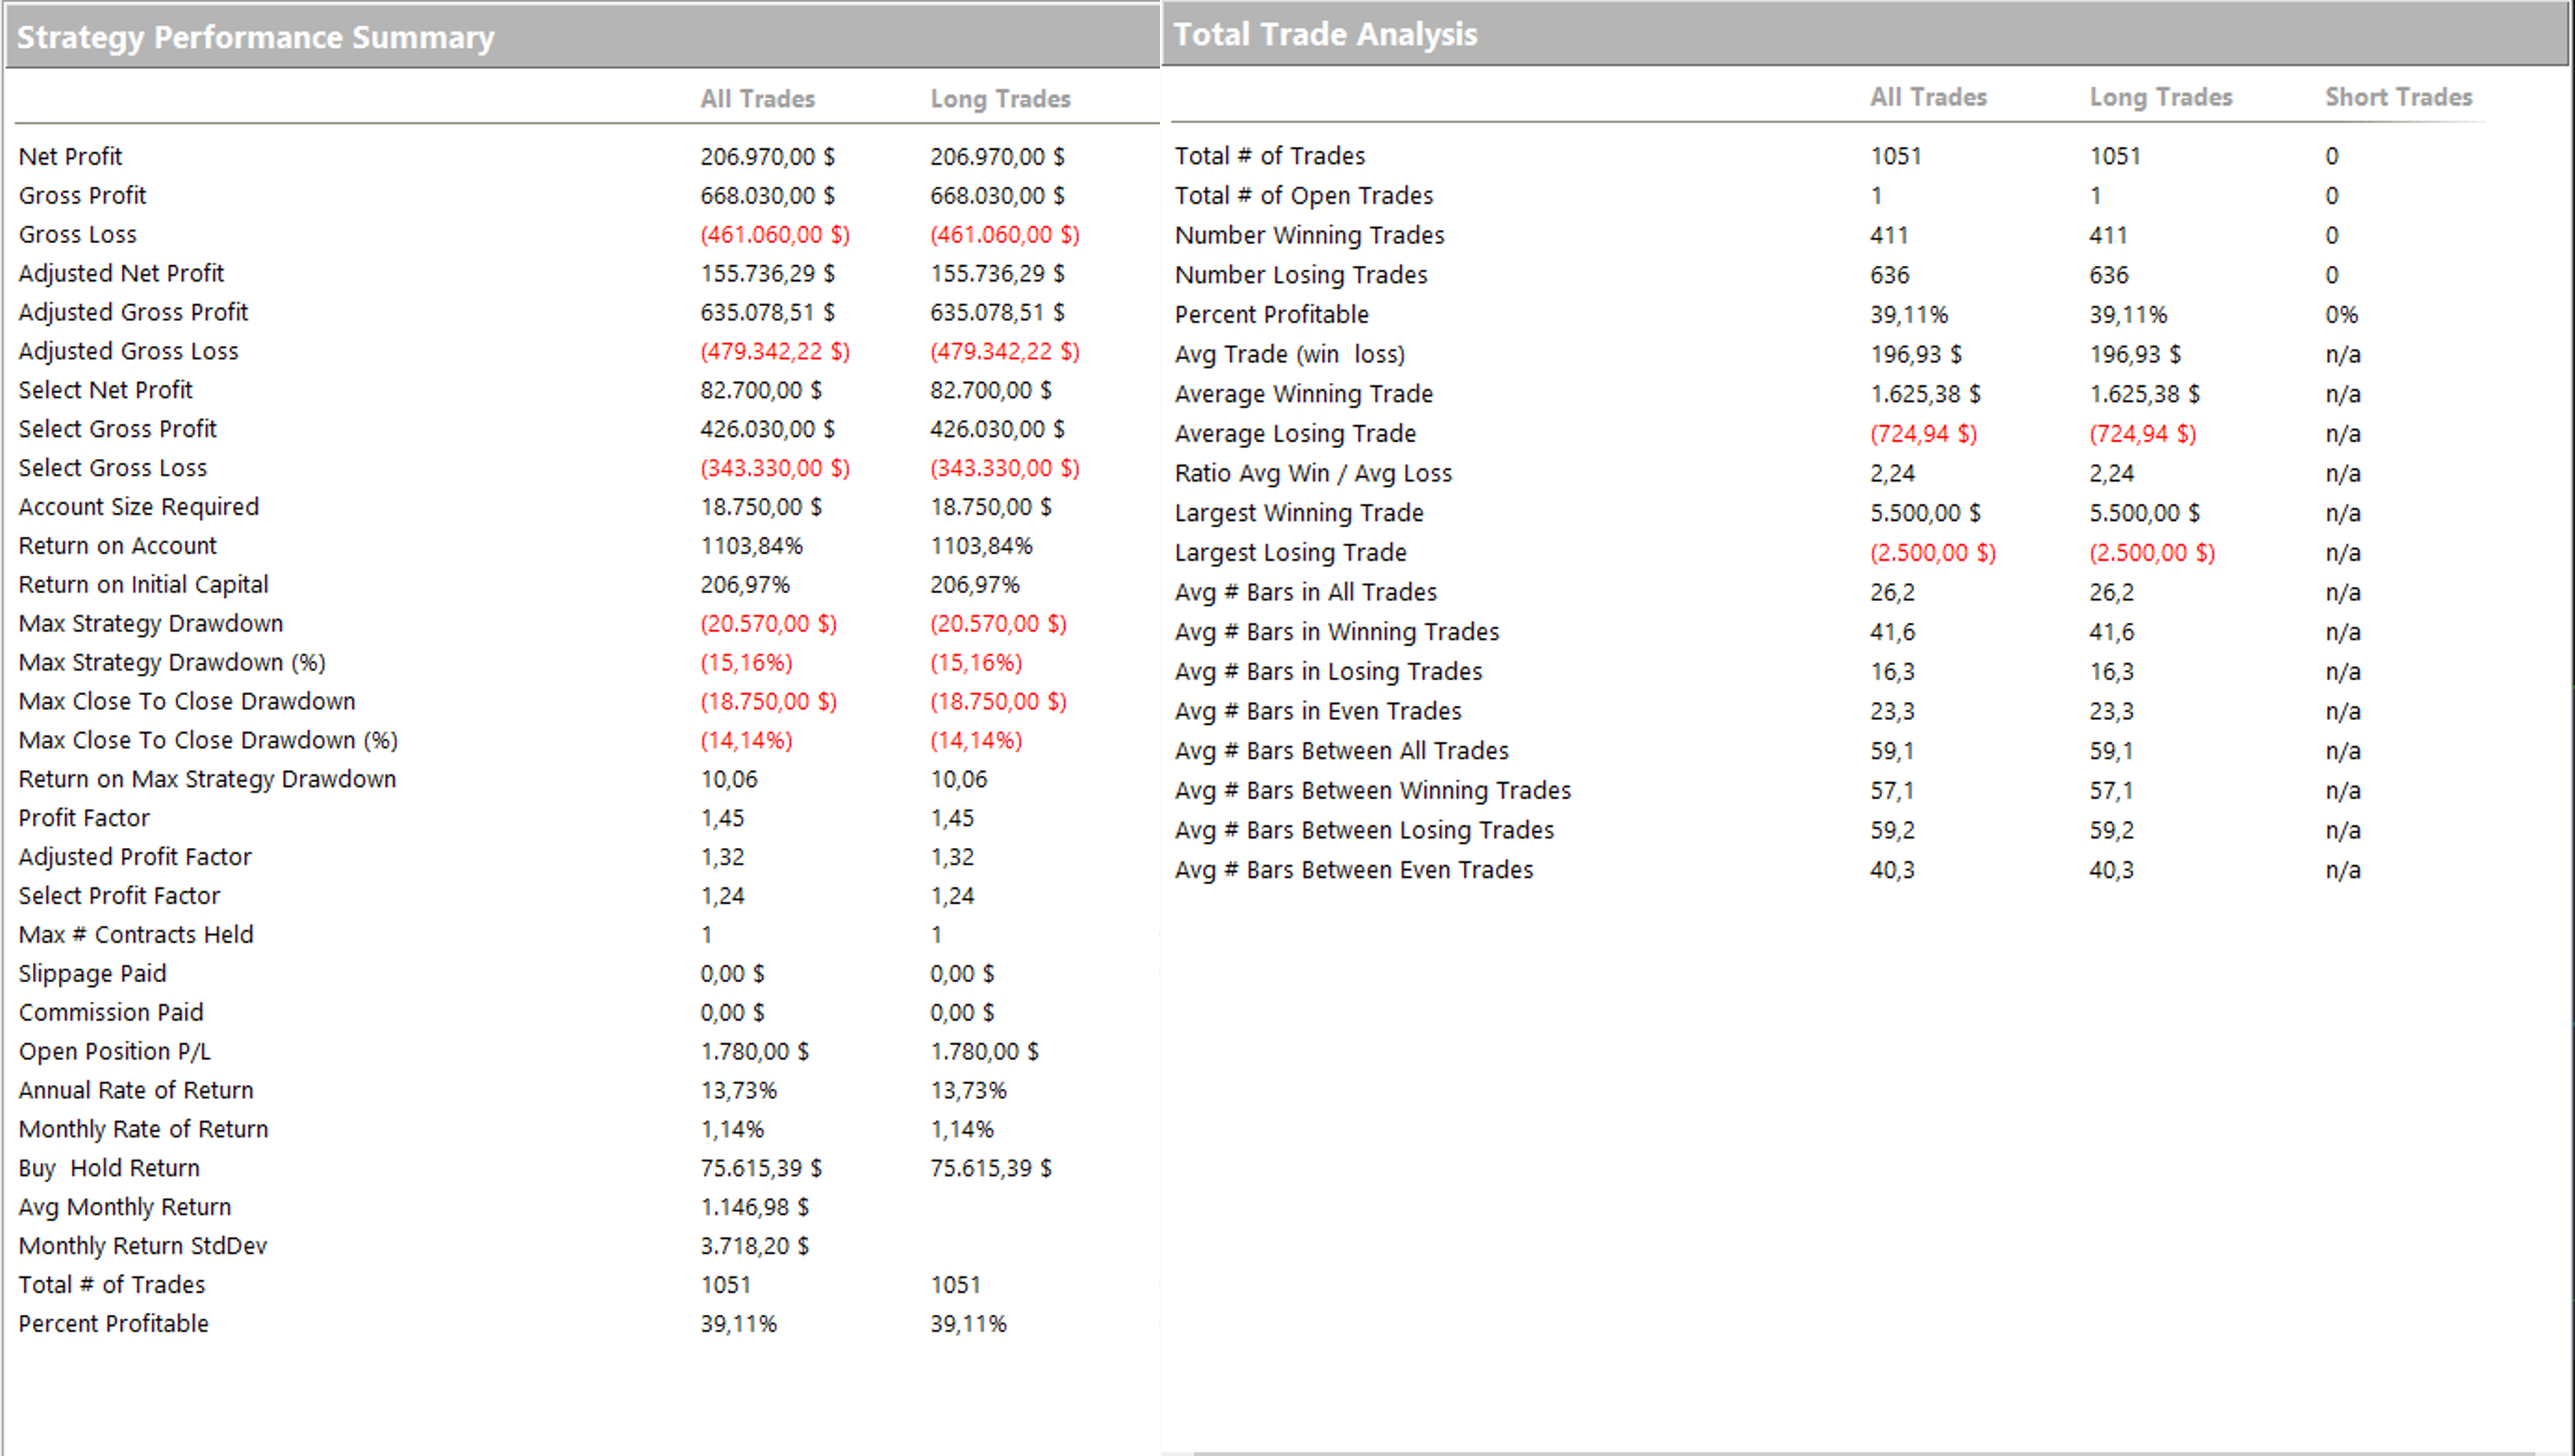Select the Strategy Performance Summary header

coord(254,36)
